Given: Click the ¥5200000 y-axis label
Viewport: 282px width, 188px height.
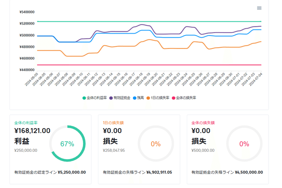Looking at the screenshot, I should (x=27, y=24).
